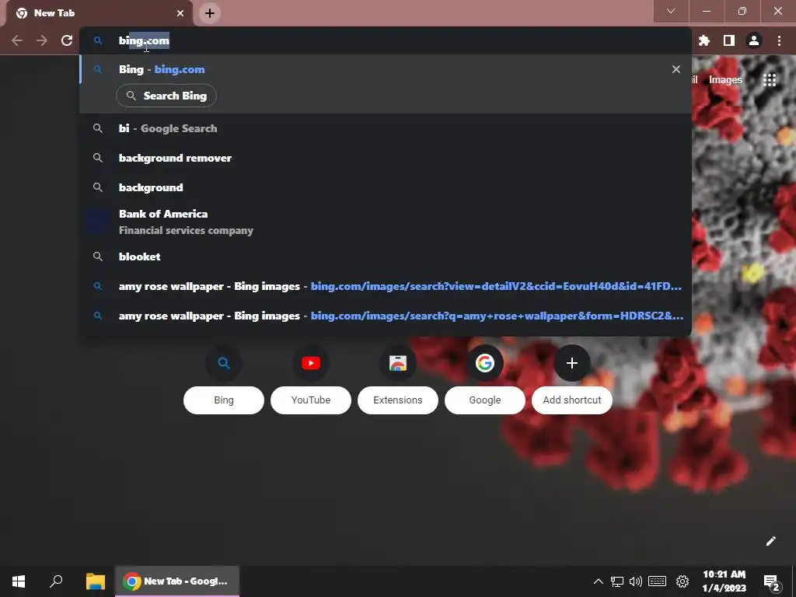Open the profile avatar icon

(754, 40)
